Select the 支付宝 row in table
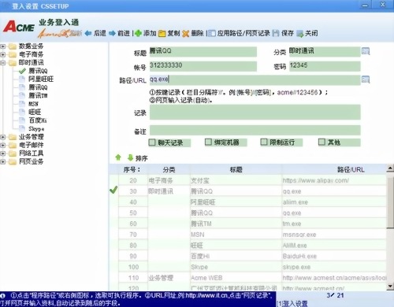The height and width of the screenshot is (307, 394). click(252, 180)
